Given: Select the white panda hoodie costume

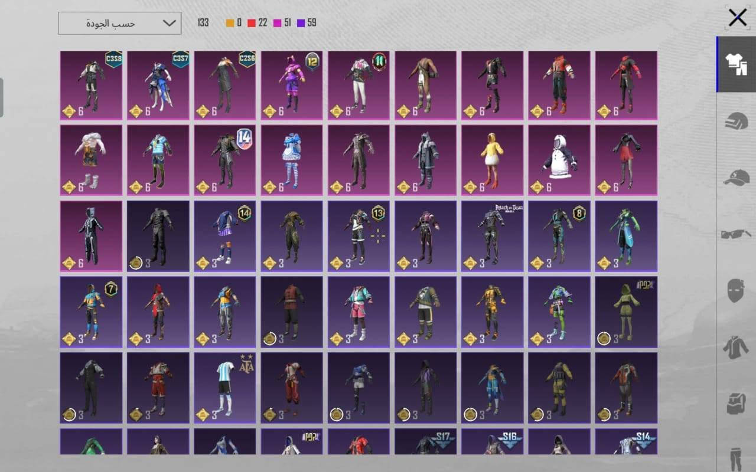Looking at the screenshot, I should point(559,160).
